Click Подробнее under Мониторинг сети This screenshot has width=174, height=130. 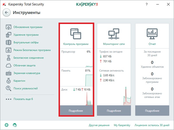pos(114,111)
